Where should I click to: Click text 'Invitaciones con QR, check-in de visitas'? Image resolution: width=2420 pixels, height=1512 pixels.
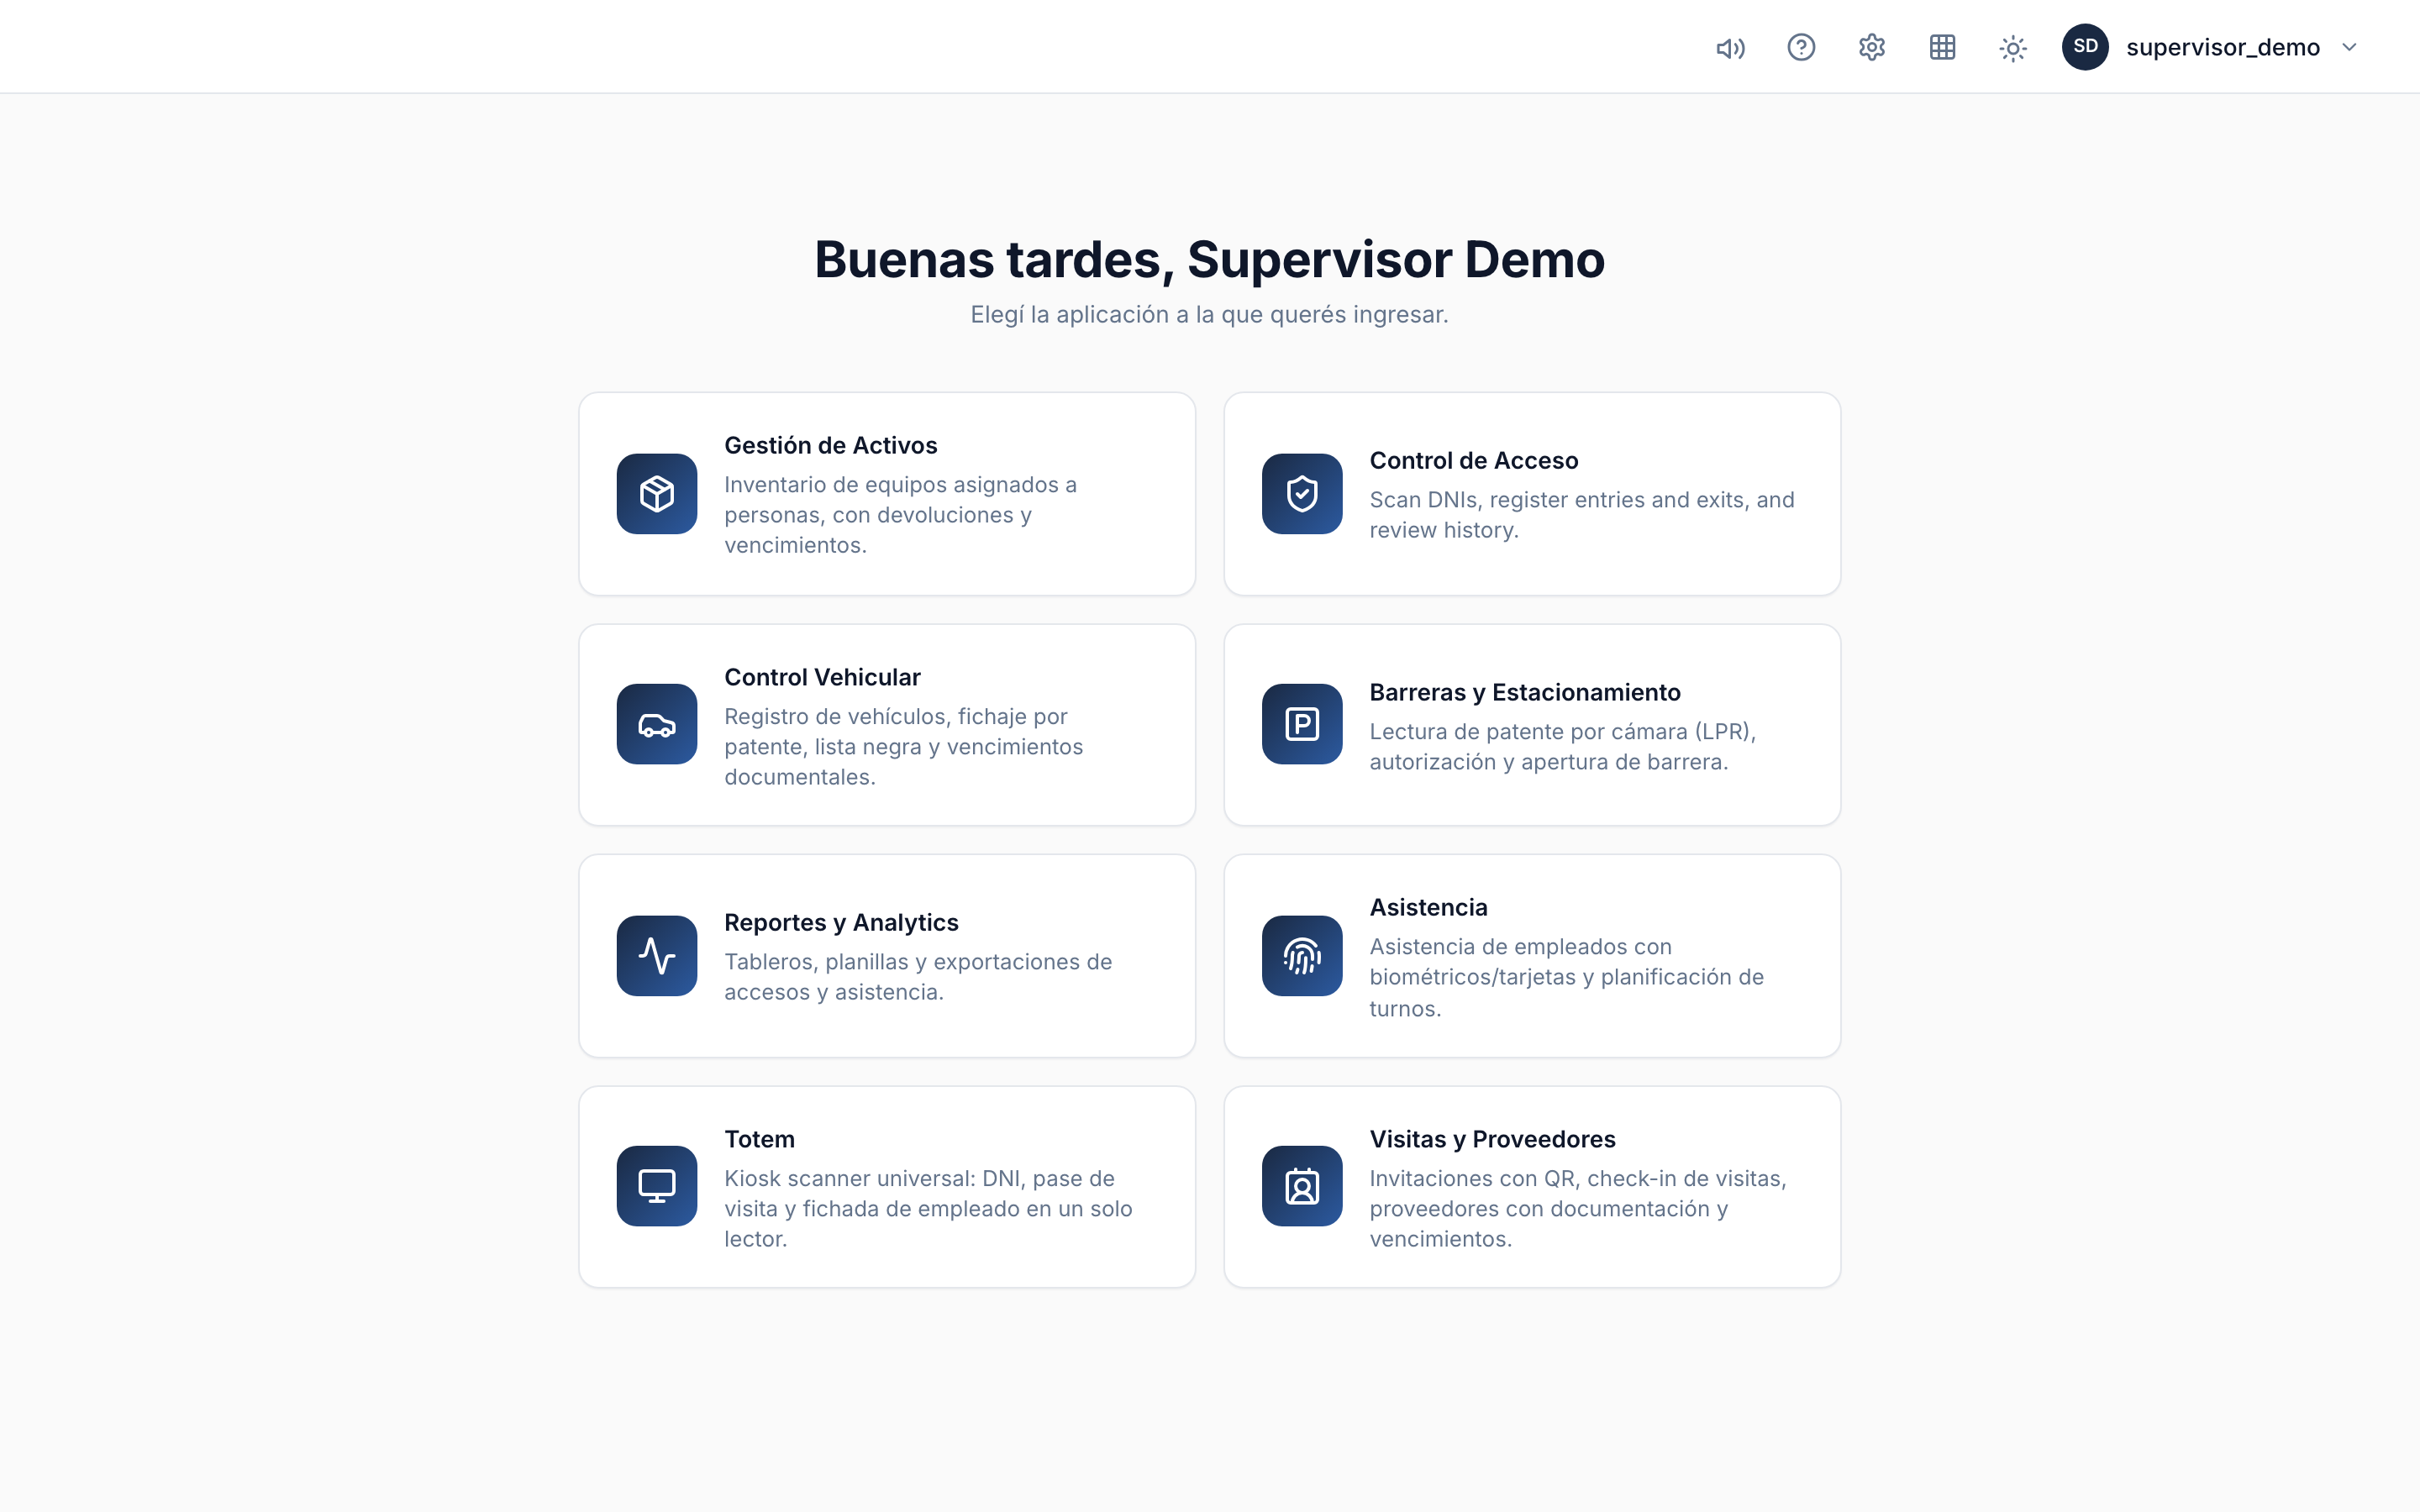tap(1577, 1178)
